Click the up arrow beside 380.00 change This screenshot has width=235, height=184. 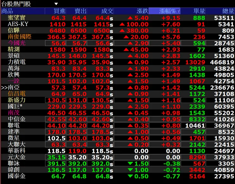point(122,30)
